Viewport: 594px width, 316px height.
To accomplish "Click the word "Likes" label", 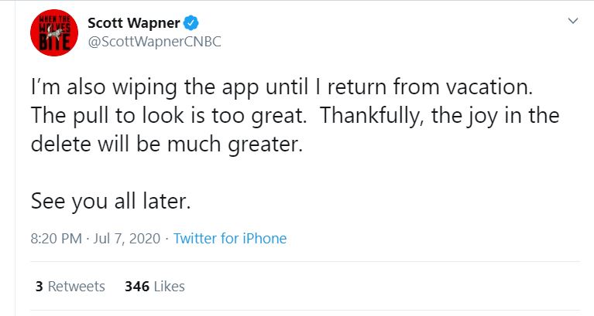I will 170,287.
